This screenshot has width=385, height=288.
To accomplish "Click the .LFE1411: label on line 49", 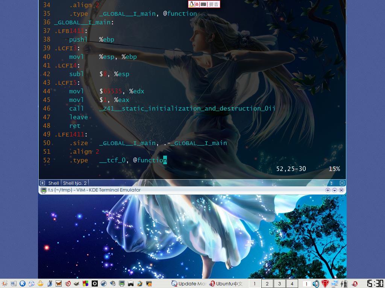I will [71, 135].
